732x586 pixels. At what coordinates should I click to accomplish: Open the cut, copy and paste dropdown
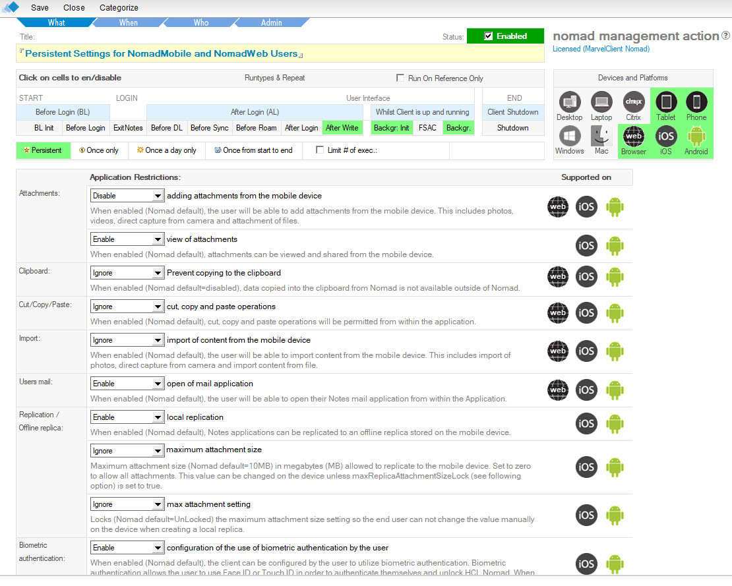click(127, 306)
